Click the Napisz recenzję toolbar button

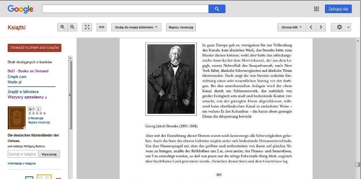tap(181, 27)
